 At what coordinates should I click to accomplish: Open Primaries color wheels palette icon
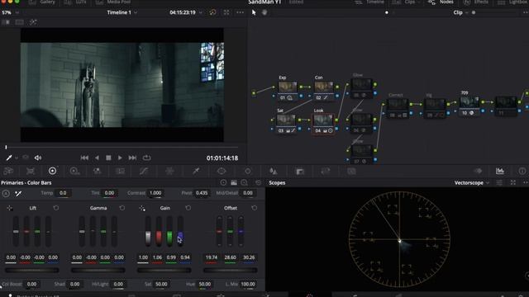pyautogui.click(x=52, y=171)
